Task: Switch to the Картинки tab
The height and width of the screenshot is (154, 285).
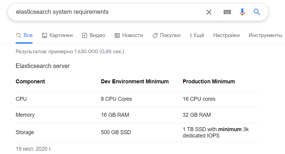Action: [x=61, y=35]
